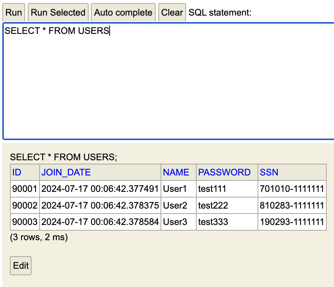Click join date 2024-07-17 00:06:42.377491
The height and width of the screenshot is (287, 334).
(x=100, y=189)
